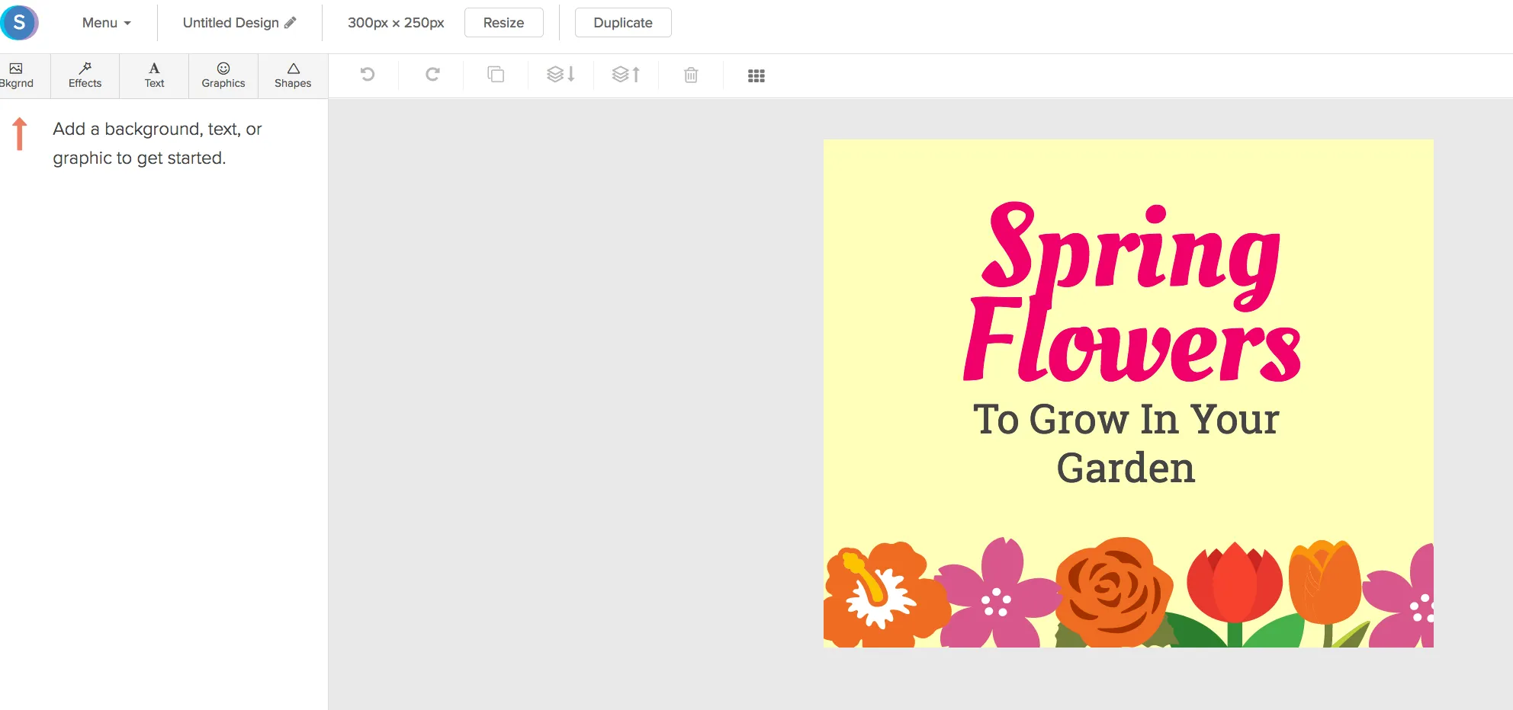The width and height of the screenshot is (1513, 710).
Task: Click the Snappa S logo
Action: [x=19, y=22]
